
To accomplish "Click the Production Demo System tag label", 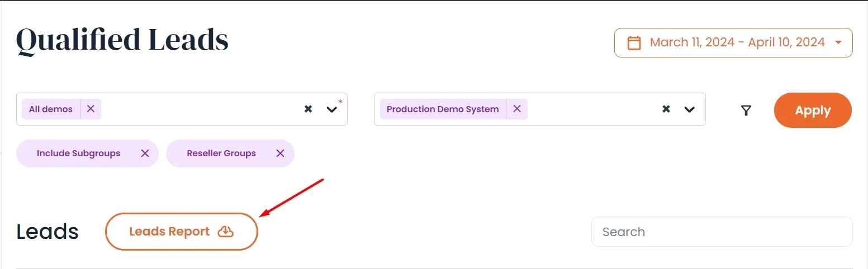I will tap(443, 109).
